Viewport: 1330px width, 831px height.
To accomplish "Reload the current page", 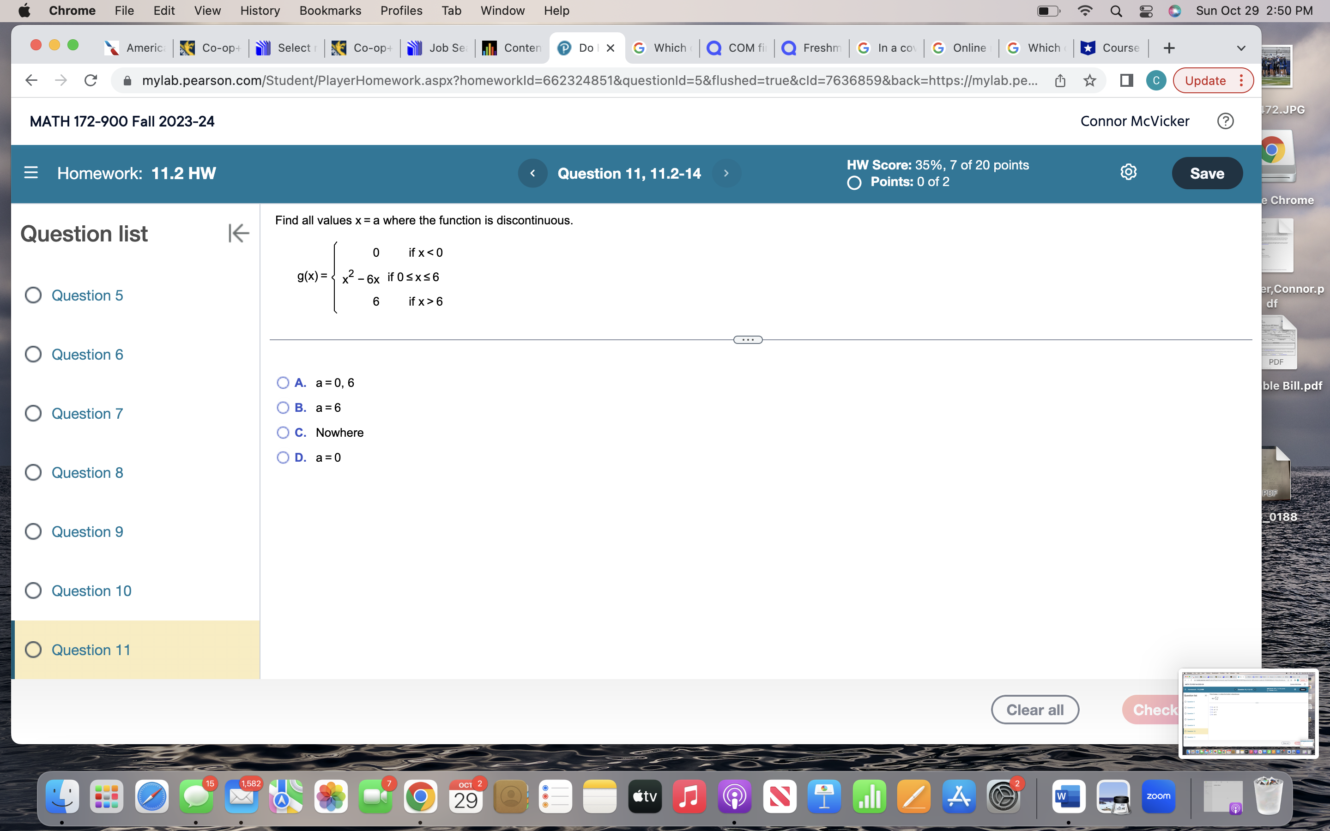I will [x=90, y=80].
